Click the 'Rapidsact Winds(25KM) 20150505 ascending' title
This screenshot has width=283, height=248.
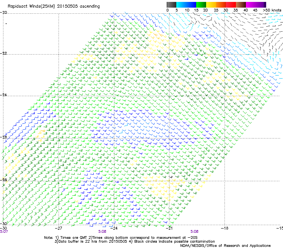(x=54, y=6)
